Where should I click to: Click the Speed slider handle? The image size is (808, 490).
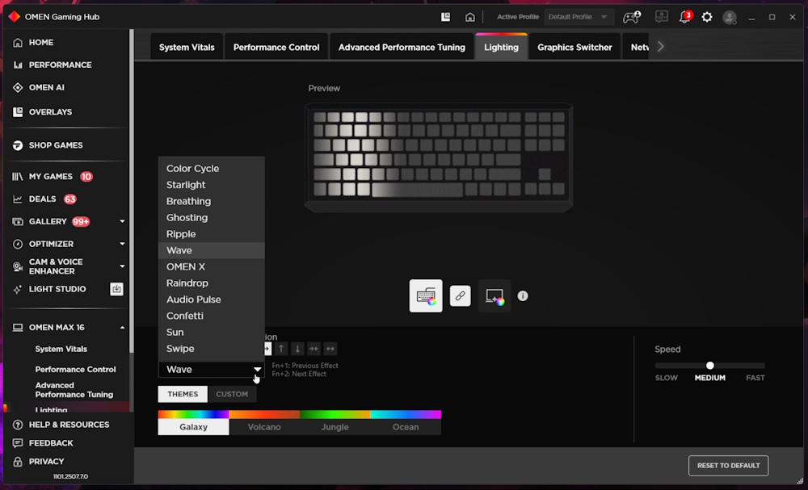pyautogui.click(x=710, y=366)
